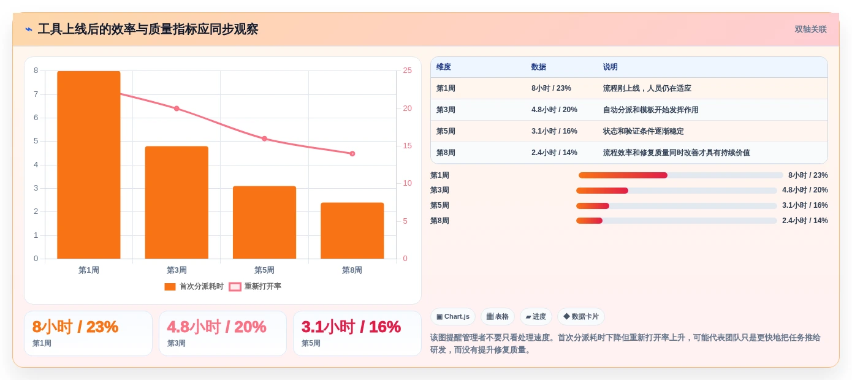Open the 8小时 / 23% data card

pos(88,333)
